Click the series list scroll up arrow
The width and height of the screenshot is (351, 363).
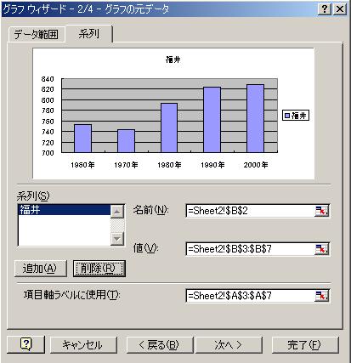[117, 211]
